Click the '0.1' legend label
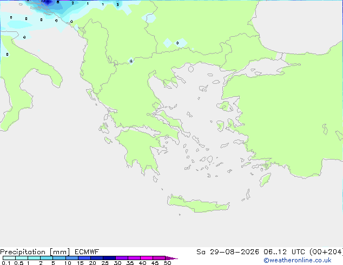The image size is (343, 265). click(x=6, y=263)
